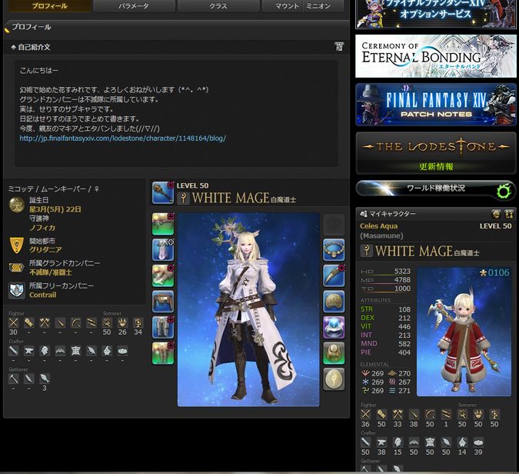519x474 pixels.
Task: Open the Celes Aqua character name link
Action: pyautogui.click(x=378, y=226)
